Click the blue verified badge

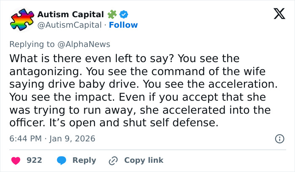[x=124, y=14]
